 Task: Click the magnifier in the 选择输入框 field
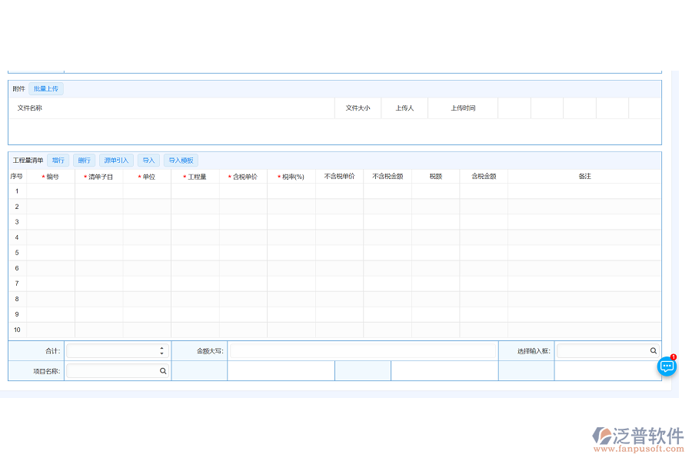[653, 350]
